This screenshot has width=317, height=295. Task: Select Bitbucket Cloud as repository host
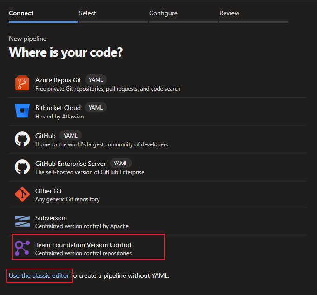(158, 111)
